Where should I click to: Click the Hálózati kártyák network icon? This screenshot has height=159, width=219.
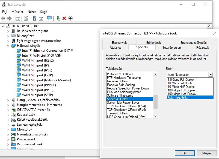pyautogui.click(x=13, y=46)
